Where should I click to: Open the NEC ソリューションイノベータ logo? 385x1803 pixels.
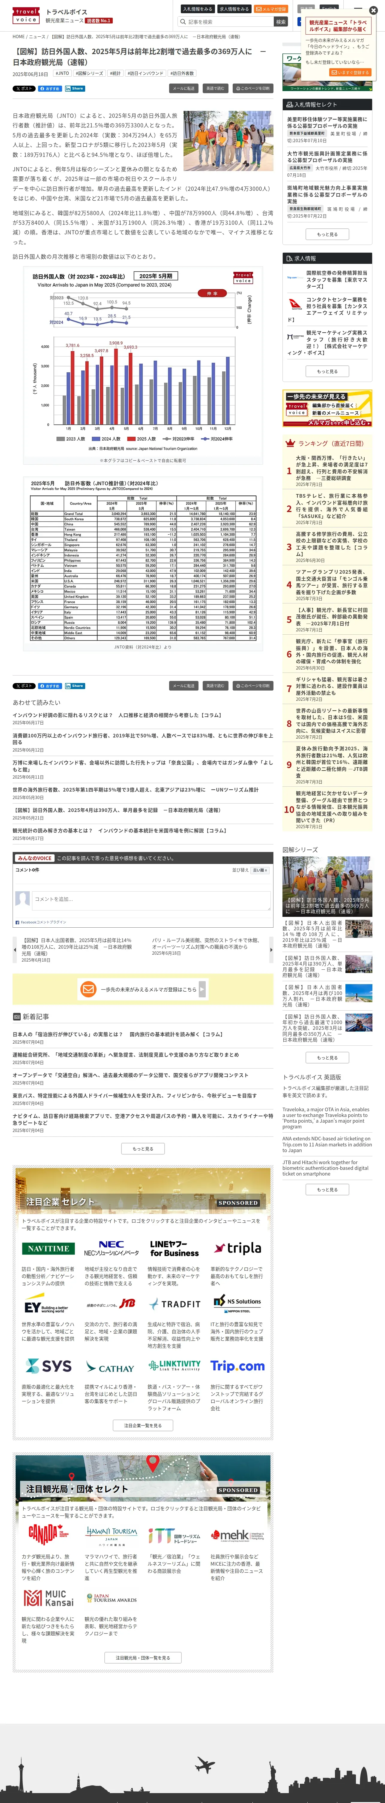pyautogui.click(x=111, y=1249)
